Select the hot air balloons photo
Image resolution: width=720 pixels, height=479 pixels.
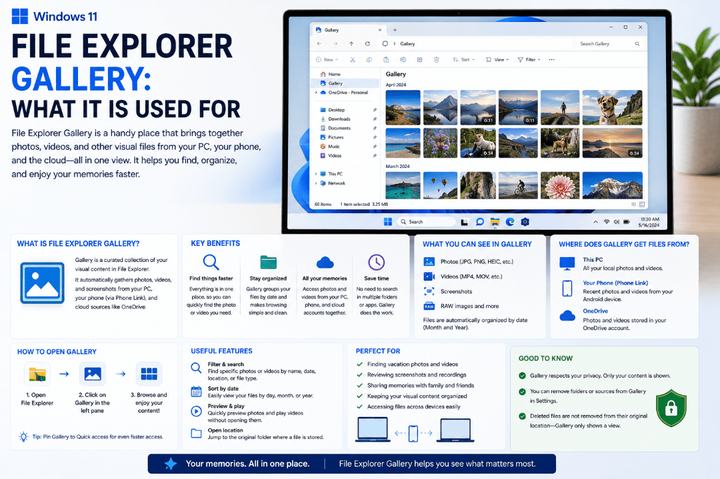[440, 185]
